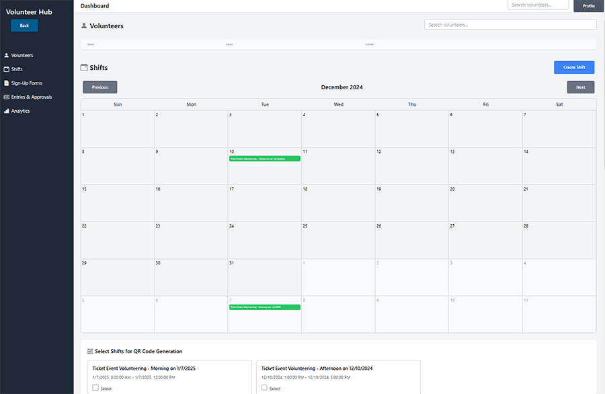The width and height of the screenshot is (605, 394).
Task: Click the Volunteers person icon in the sidebar
Action: click(6, 56)
